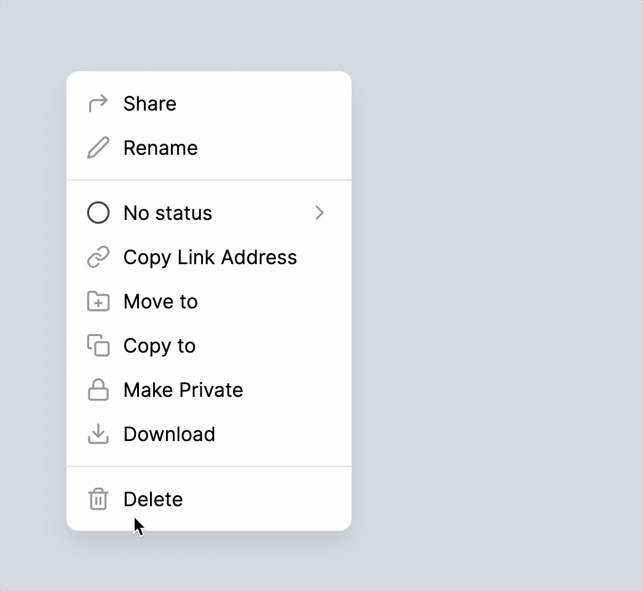The height and width of the screenshot is (591, 643).
Task: Open the No status menu entry
Action: (x=209, y=213)
